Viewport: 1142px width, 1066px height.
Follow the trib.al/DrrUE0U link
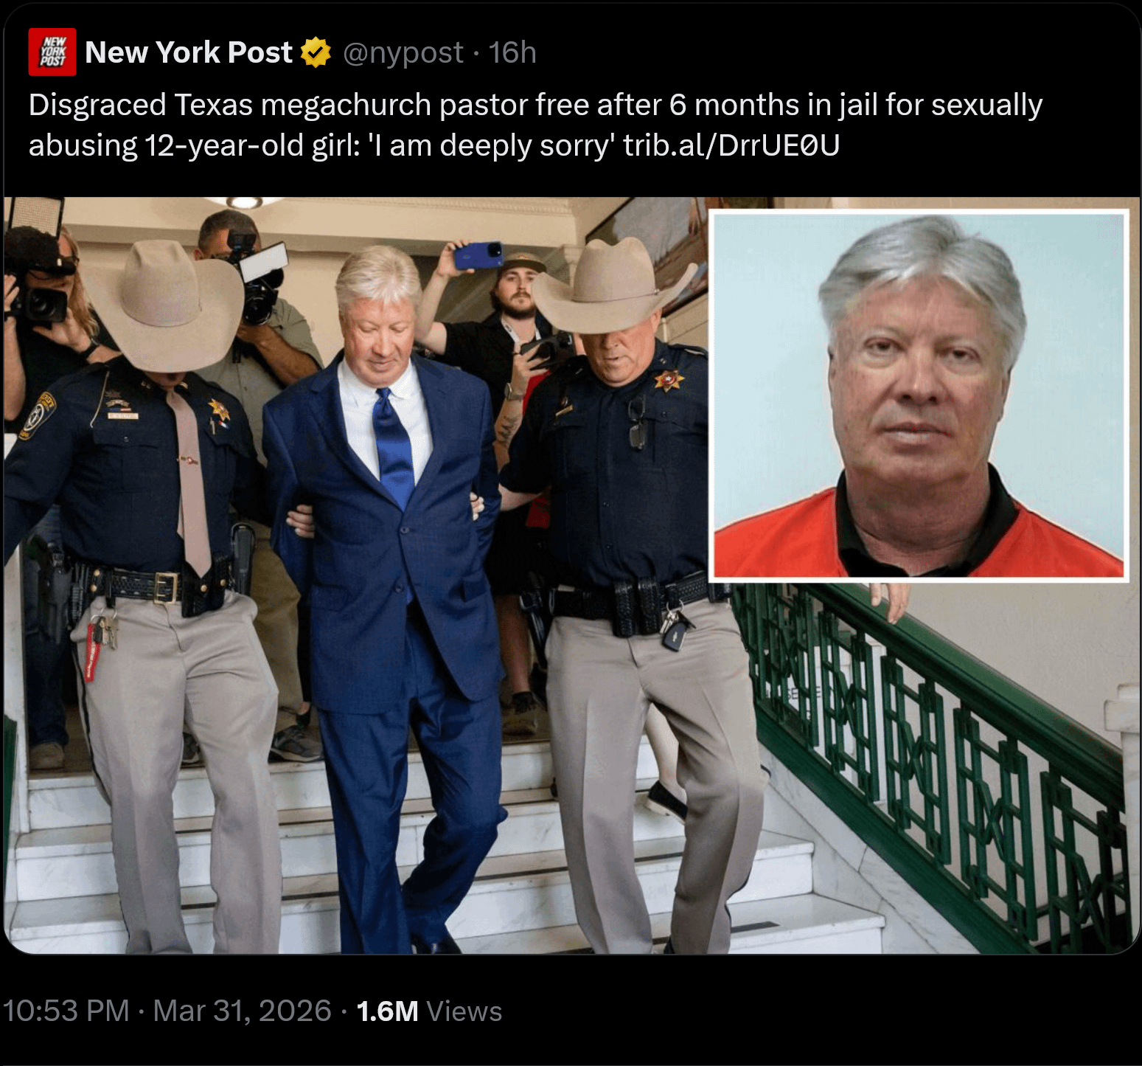731,145
